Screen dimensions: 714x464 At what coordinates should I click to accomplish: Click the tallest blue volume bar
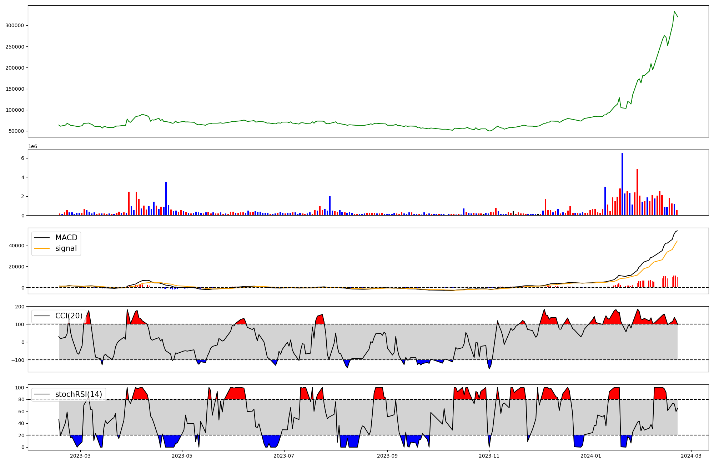click(622, 184)
